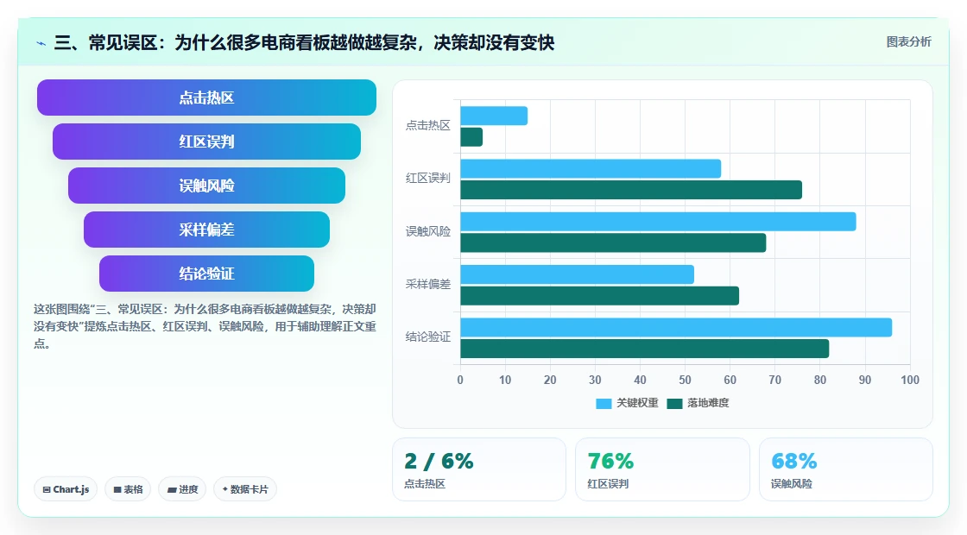
Task: Click the 采样偏差 green 落地难度 bar
Action: tap(599, 296)
